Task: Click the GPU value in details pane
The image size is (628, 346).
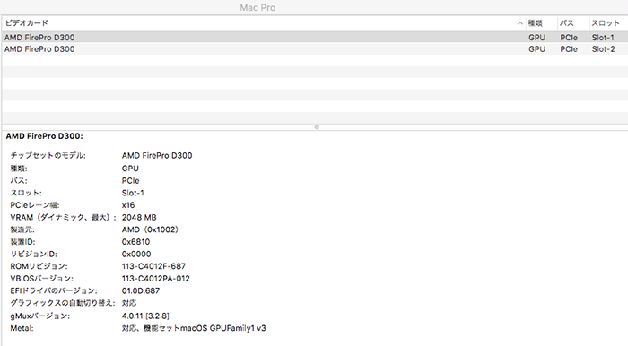Action: coord(130,169)
